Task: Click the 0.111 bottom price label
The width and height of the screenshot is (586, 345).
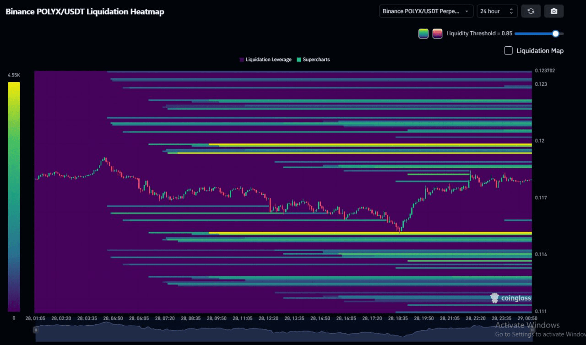Action: 541,311
